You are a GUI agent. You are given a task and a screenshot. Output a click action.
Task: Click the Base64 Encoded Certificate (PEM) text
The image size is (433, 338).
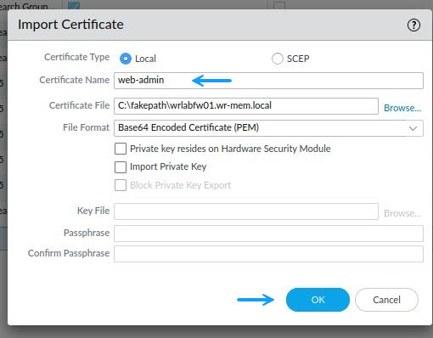coord(188,127)
